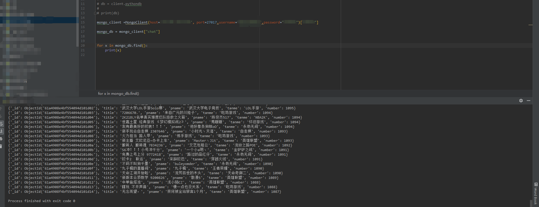Click 'Process finished with exit code 0'
The image size is (539, 207).
(42, 201)
